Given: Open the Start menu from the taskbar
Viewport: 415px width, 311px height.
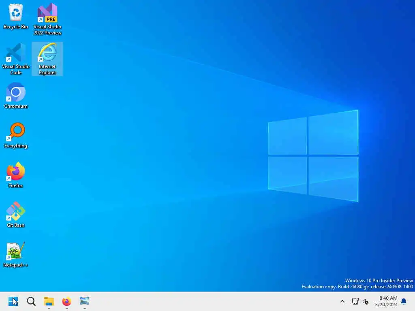Looking at the screenshot, I should coord(13,301).
